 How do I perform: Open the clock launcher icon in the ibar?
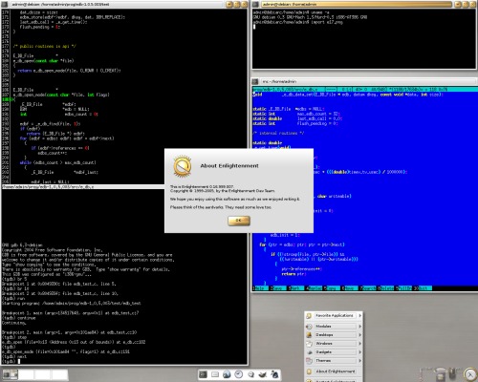[239, 374]
